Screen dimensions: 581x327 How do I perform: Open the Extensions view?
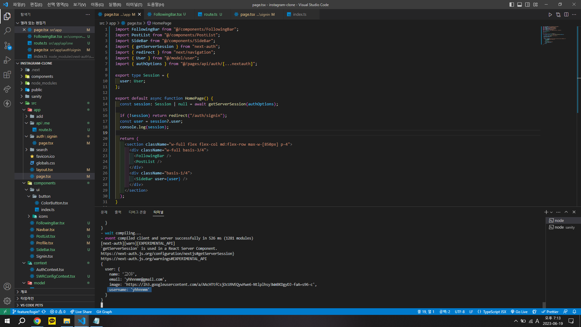[x=7, y=74]
